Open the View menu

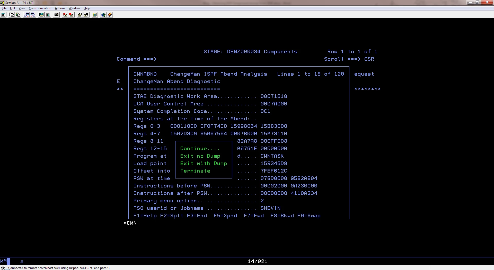click(x=22, y=8)
